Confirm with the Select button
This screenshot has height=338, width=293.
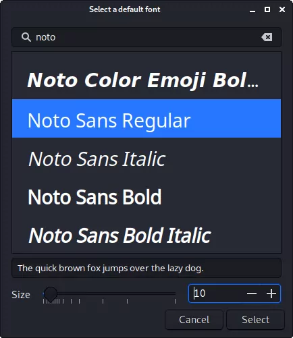click(255, 320)
